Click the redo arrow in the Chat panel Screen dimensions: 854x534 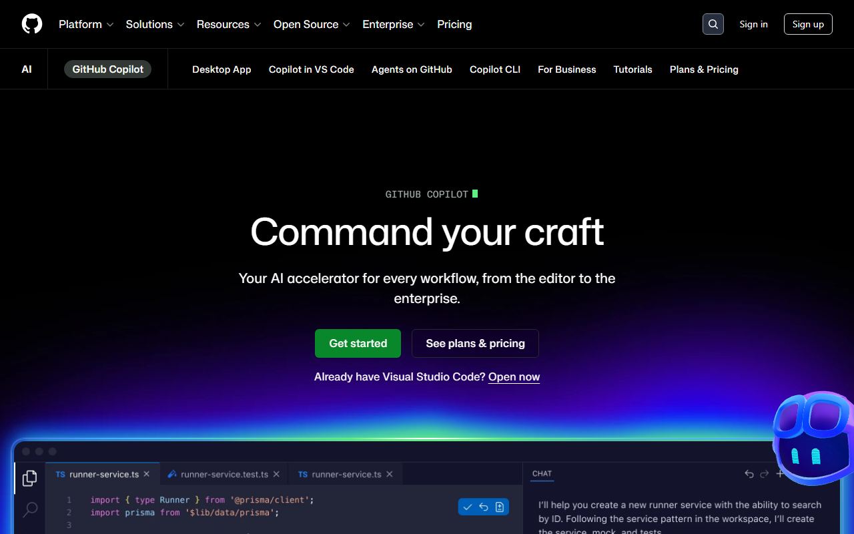pos(765,474)
